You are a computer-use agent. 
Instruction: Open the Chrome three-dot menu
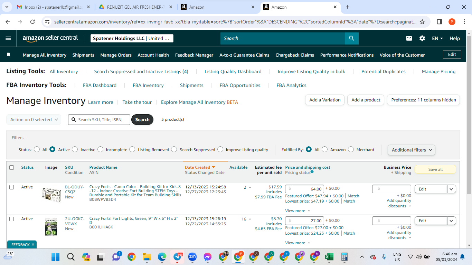pos(464,22)
